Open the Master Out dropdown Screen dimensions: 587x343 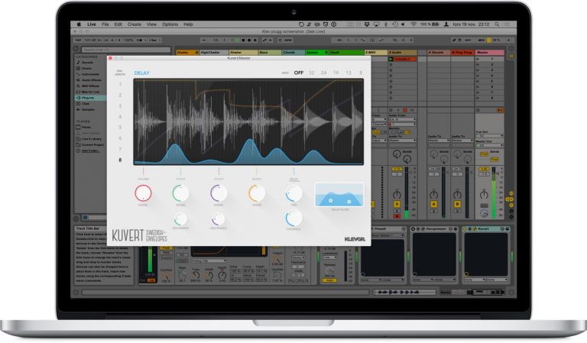click(489, 144)
